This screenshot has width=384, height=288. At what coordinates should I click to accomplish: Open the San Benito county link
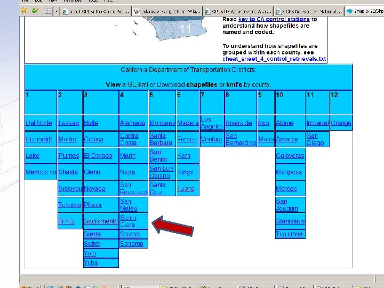(x=158, y=156)
